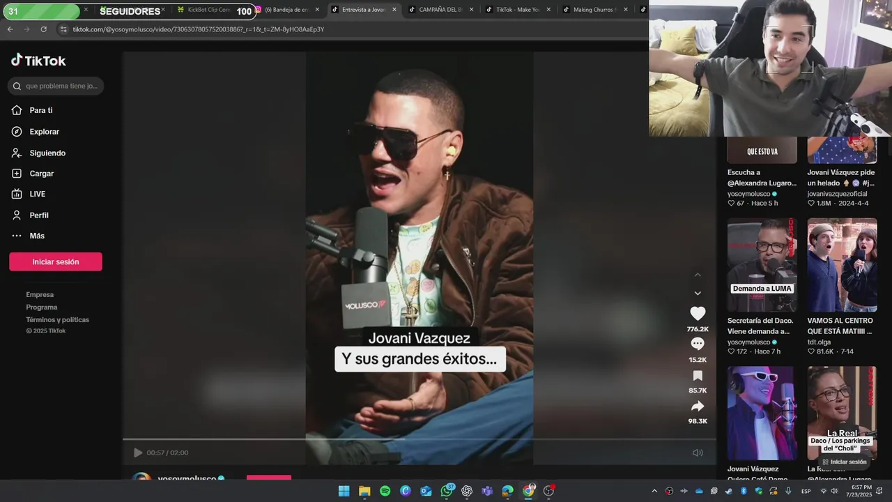Screen dimensions: 892x502
Task: Open WhatsApp from the taskbar
Action: pyautogui.click(x=447, y=491)
